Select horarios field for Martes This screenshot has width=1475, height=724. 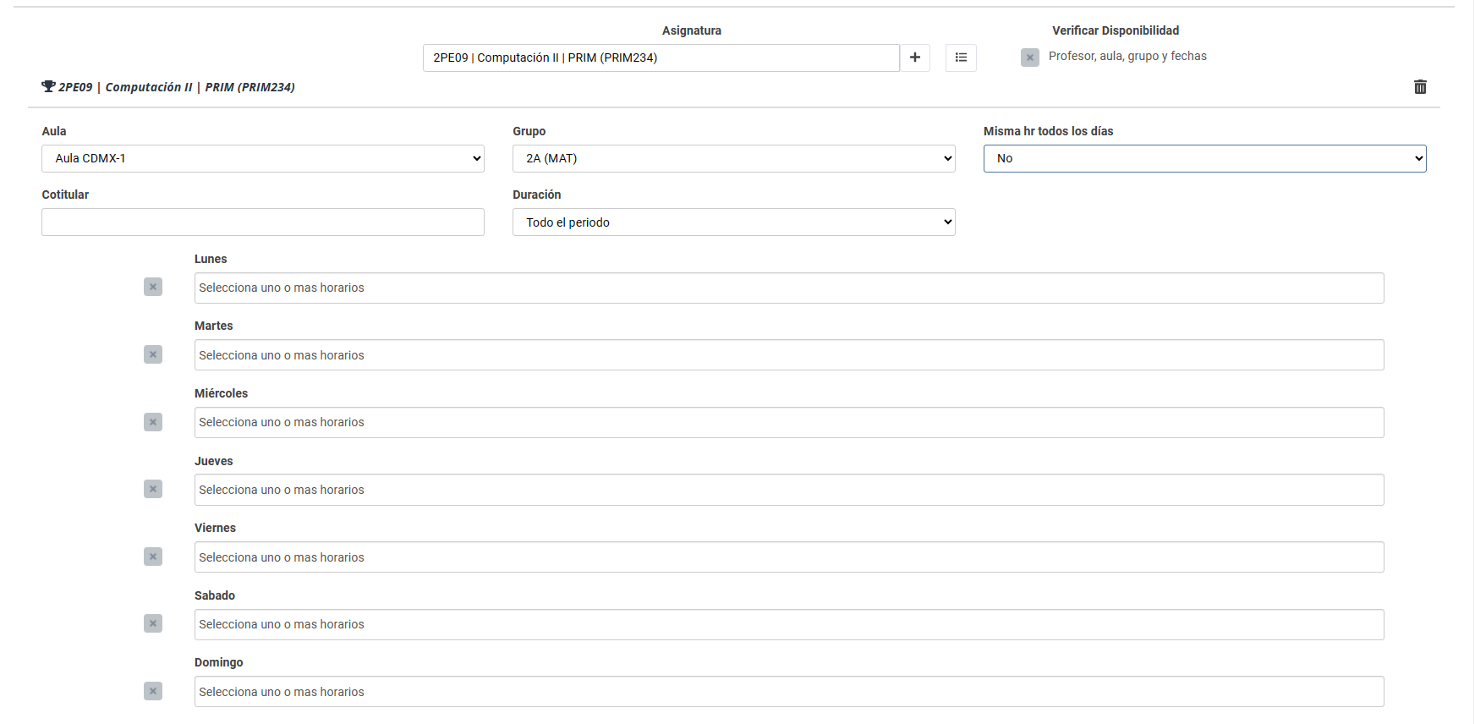[789, 355]
